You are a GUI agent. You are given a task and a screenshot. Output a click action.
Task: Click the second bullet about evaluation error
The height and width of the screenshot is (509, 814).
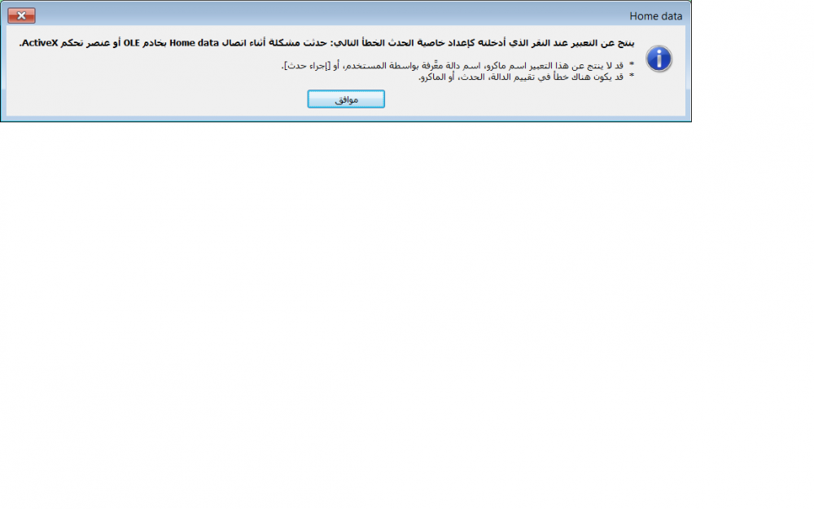521,77
